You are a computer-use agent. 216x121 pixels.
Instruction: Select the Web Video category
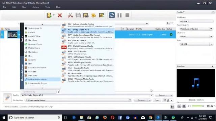42,75
